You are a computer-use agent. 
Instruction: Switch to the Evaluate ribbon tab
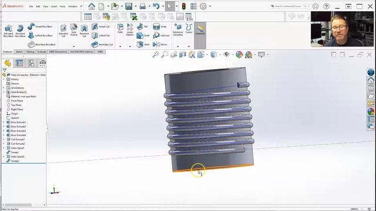(x=42, y=52)
